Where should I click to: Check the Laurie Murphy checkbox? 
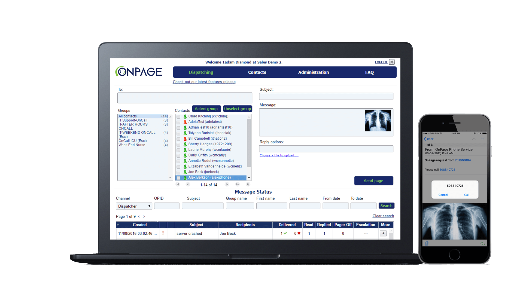(178, 150)
